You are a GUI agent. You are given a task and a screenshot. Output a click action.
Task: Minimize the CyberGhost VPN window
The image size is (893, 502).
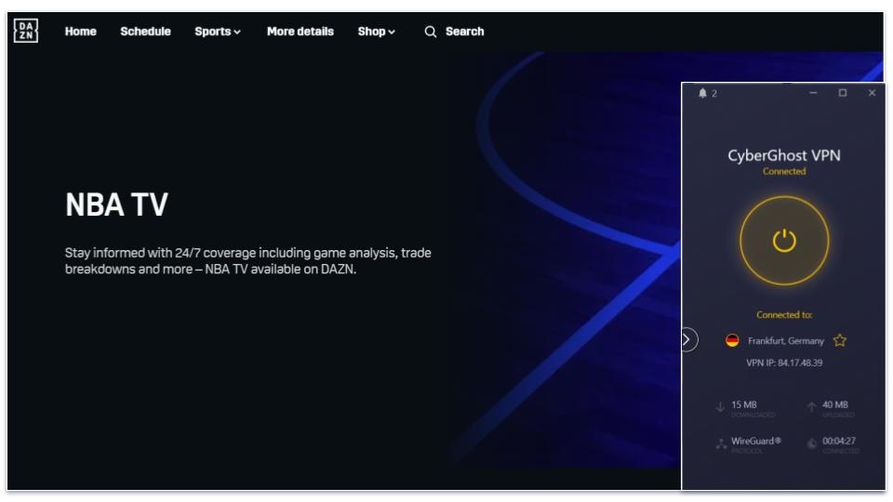point(813,93)
